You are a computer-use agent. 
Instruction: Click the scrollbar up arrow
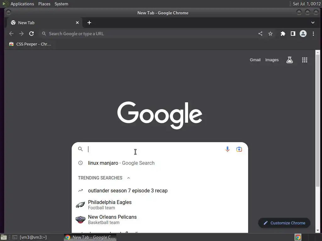click(318, 52)
